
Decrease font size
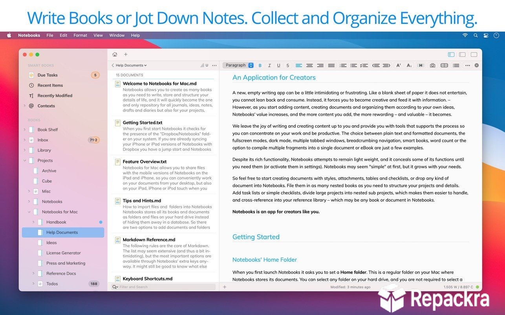(409, 65)
